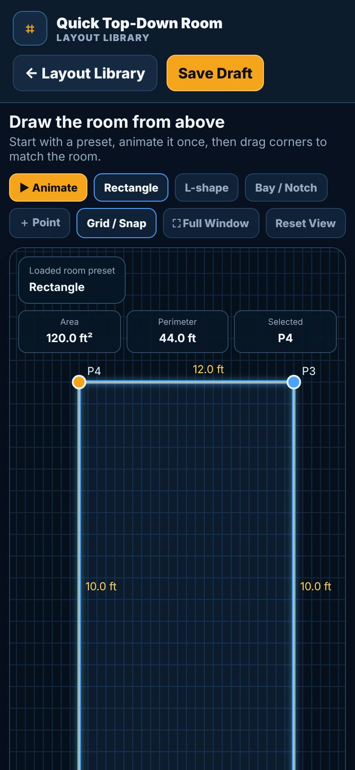Click the grid hash logo icon
The width and height of the screenshot is (355, 770).
30,28
